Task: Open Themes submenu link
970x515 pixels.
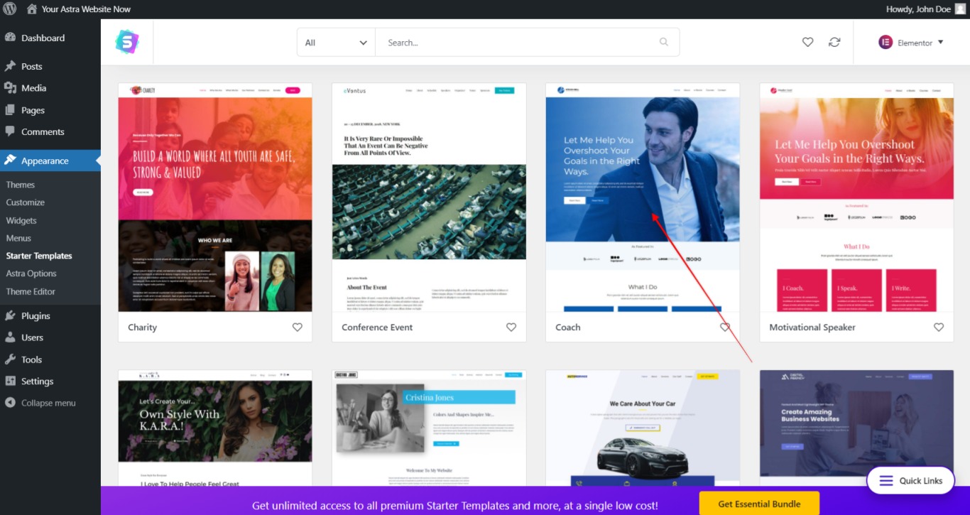Action: [21, 185]
